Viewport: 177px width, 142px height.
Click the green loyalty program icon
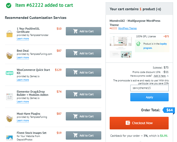138,44
